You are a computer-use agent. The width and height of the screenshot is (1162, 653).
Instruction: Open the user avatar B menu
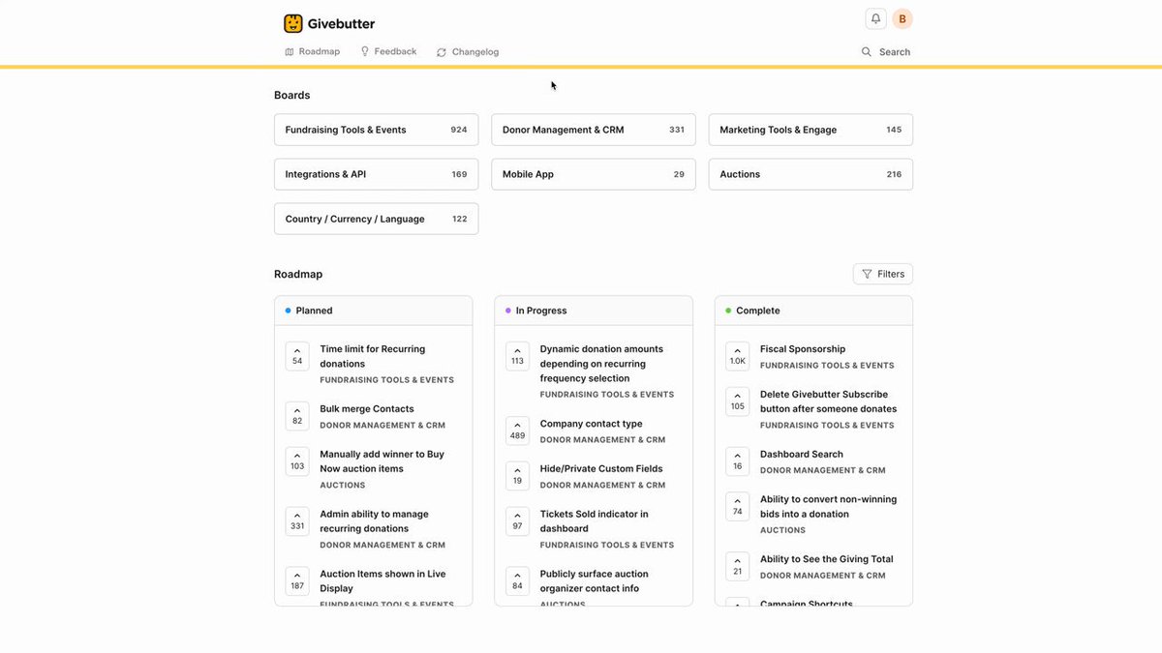pyautogui.click(x=902, y=18)
